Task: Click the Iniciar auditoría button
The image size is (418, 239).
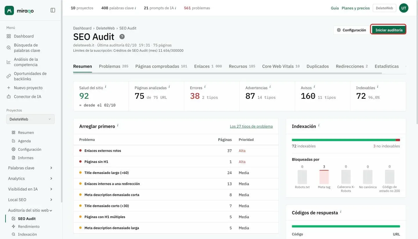Action: click(389, 30)
